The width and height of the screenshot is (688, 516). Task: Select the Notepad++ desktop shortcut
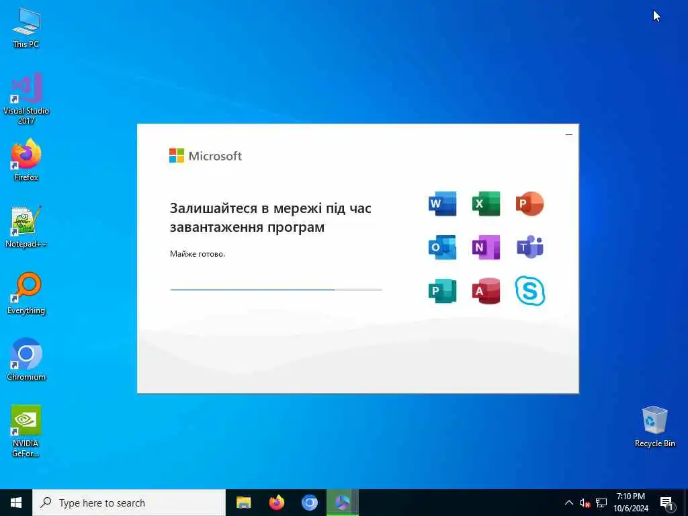(26, 227)
